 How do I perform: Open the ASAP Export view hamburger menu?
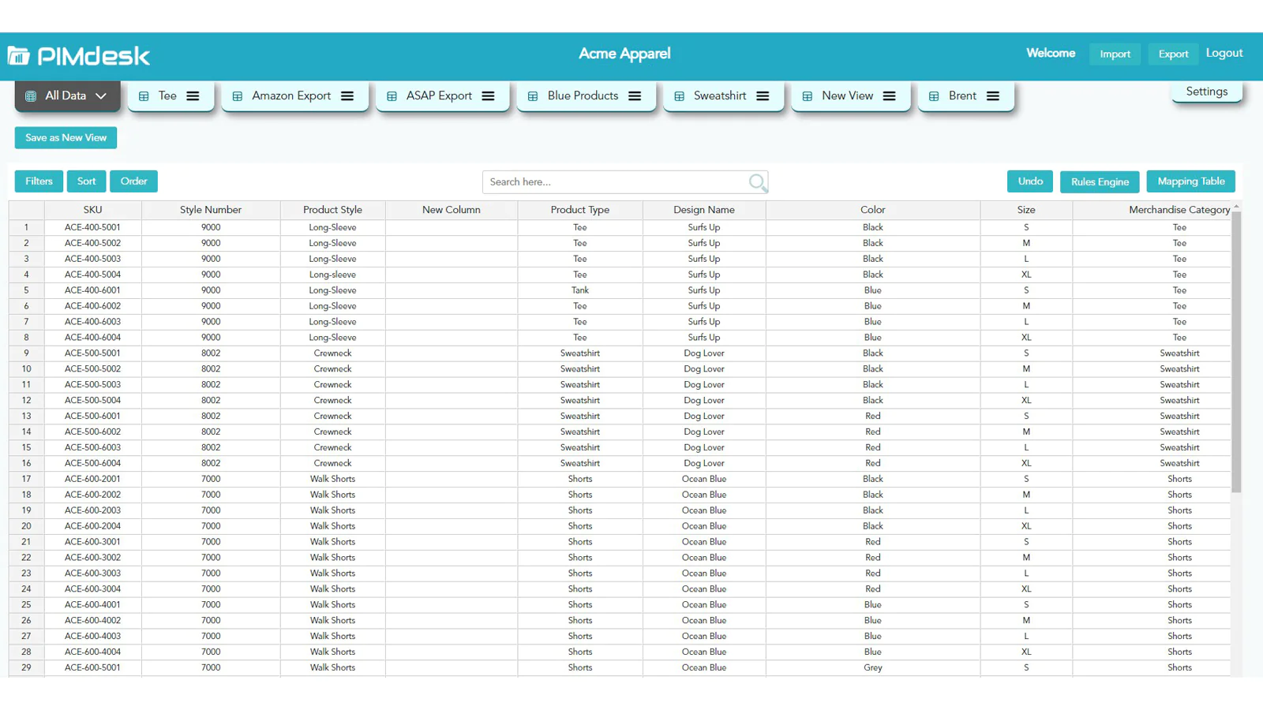[x=489, y=96]
